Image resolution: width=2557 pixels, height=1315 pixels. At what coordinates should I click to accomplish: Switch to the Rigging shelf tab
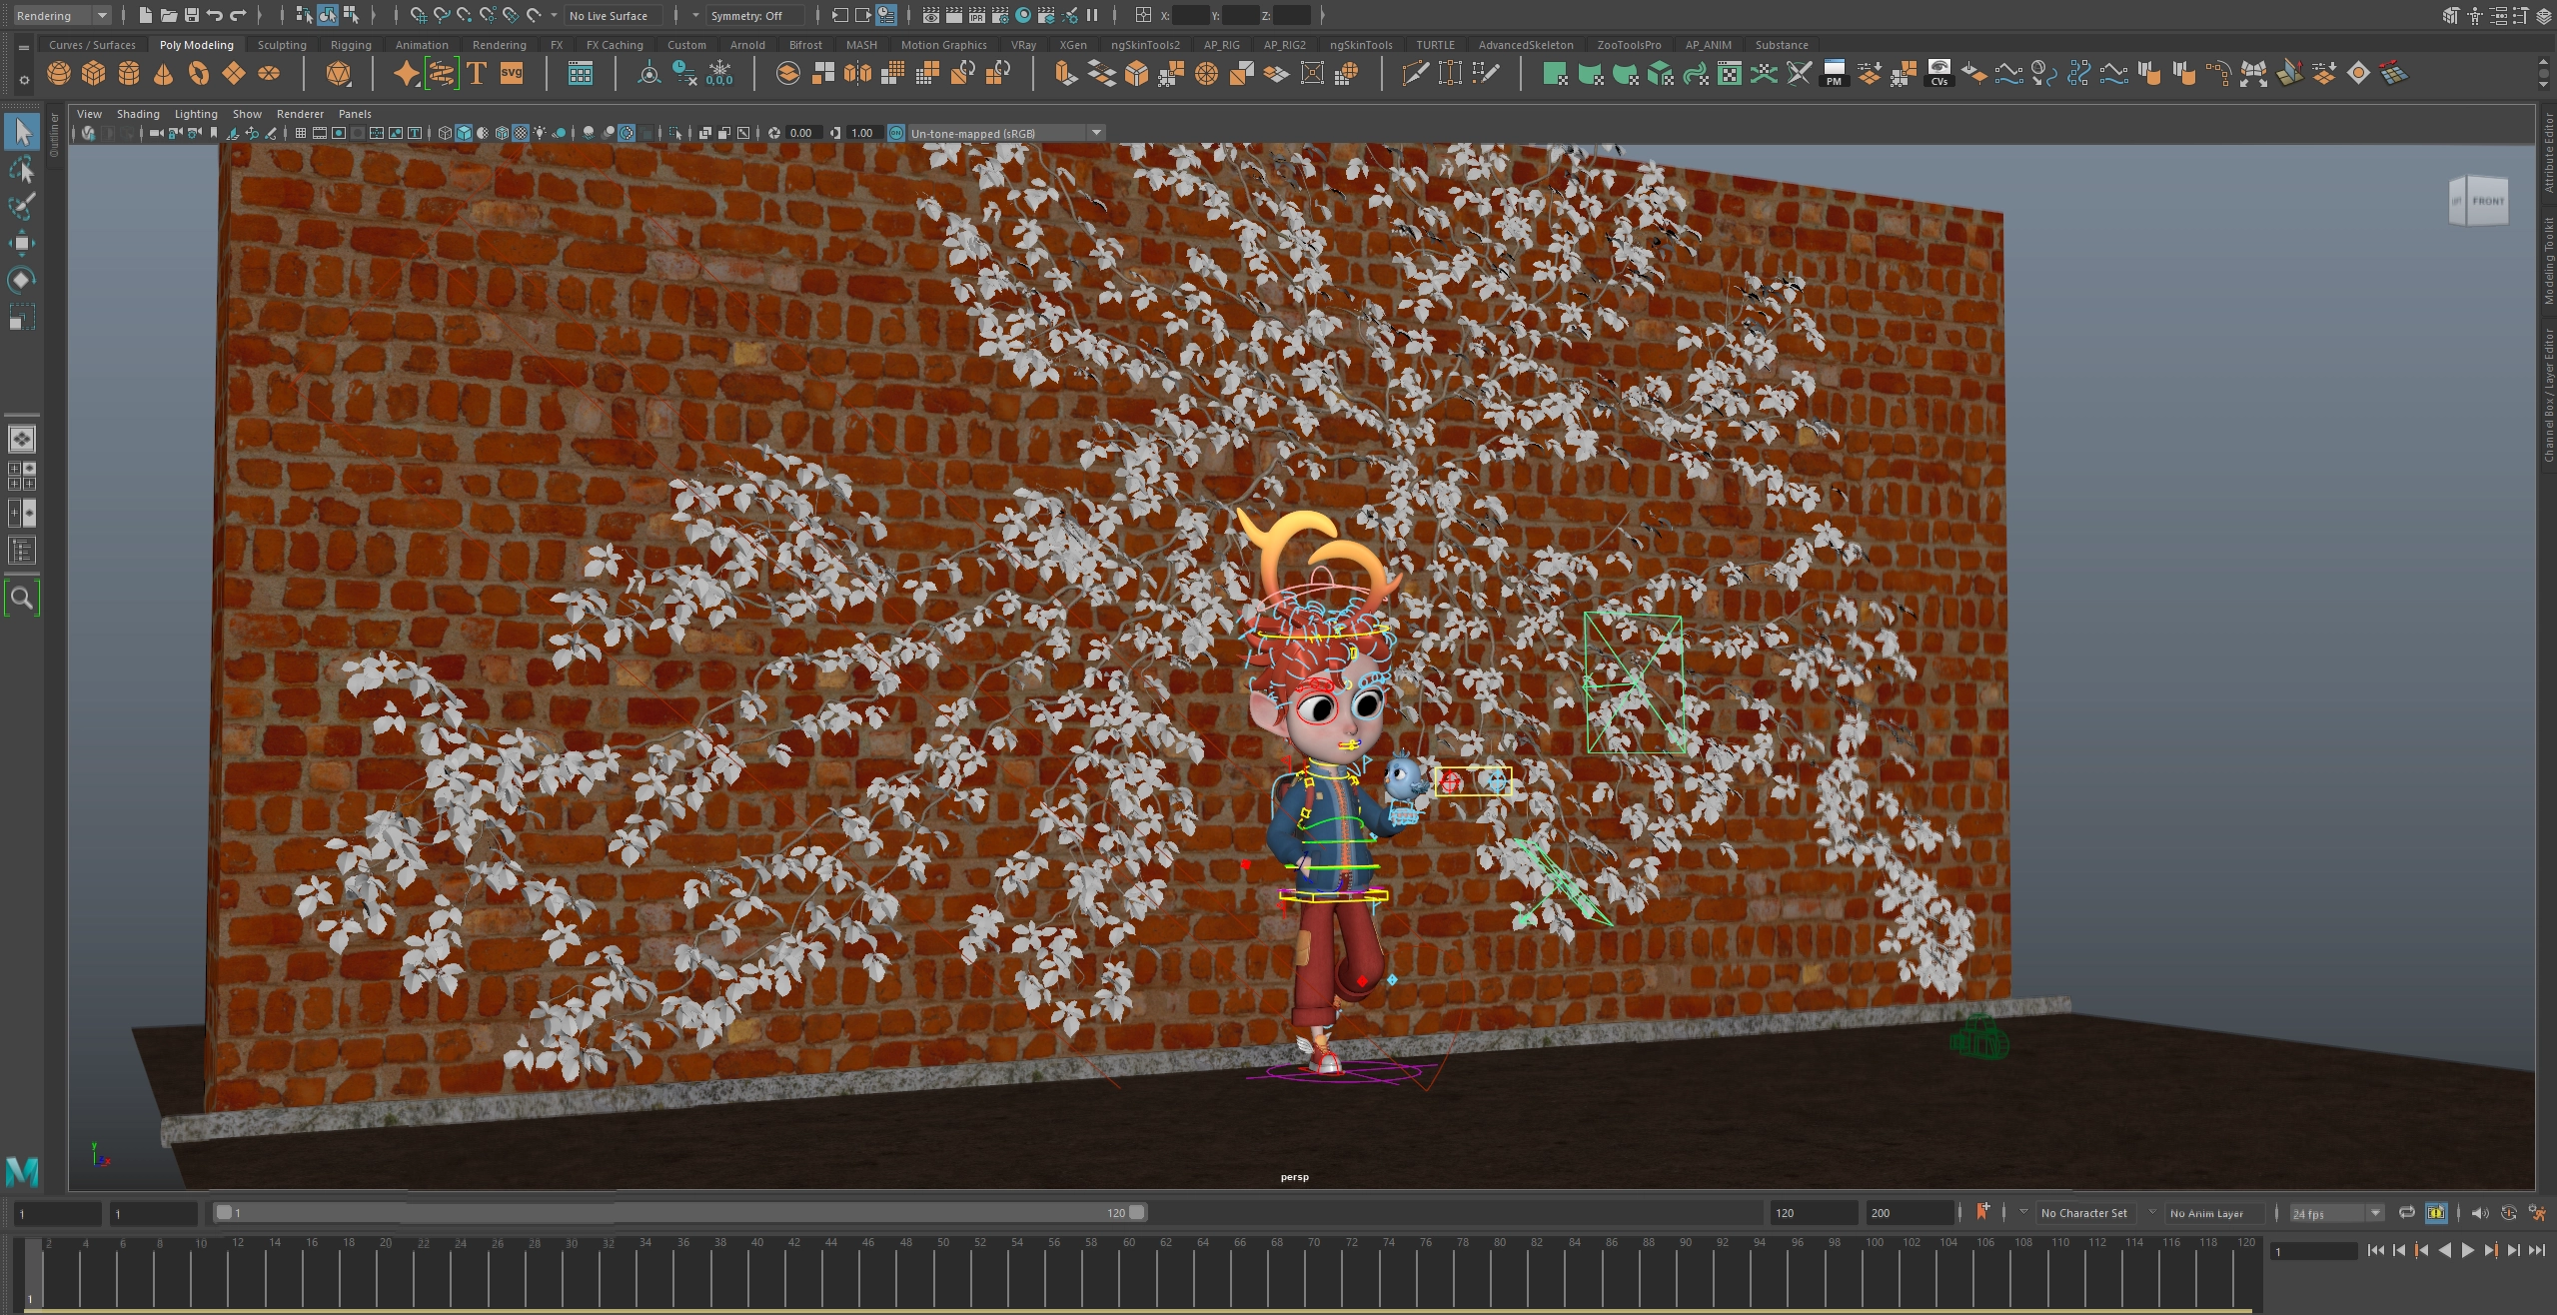click(x=350, y=45)
